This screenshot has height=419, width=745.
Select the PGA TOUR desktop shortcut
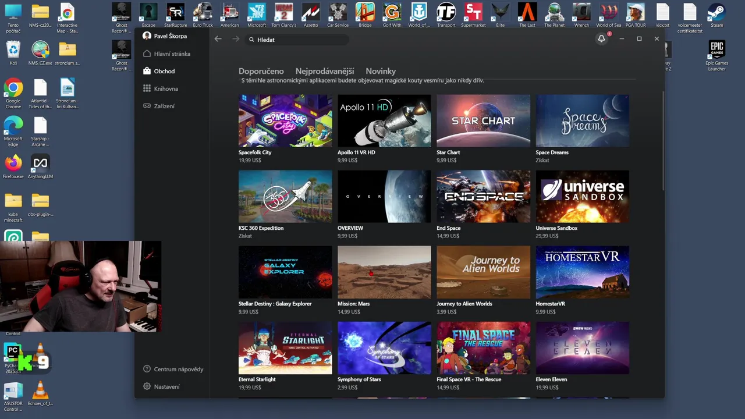[x=636, y=15]
